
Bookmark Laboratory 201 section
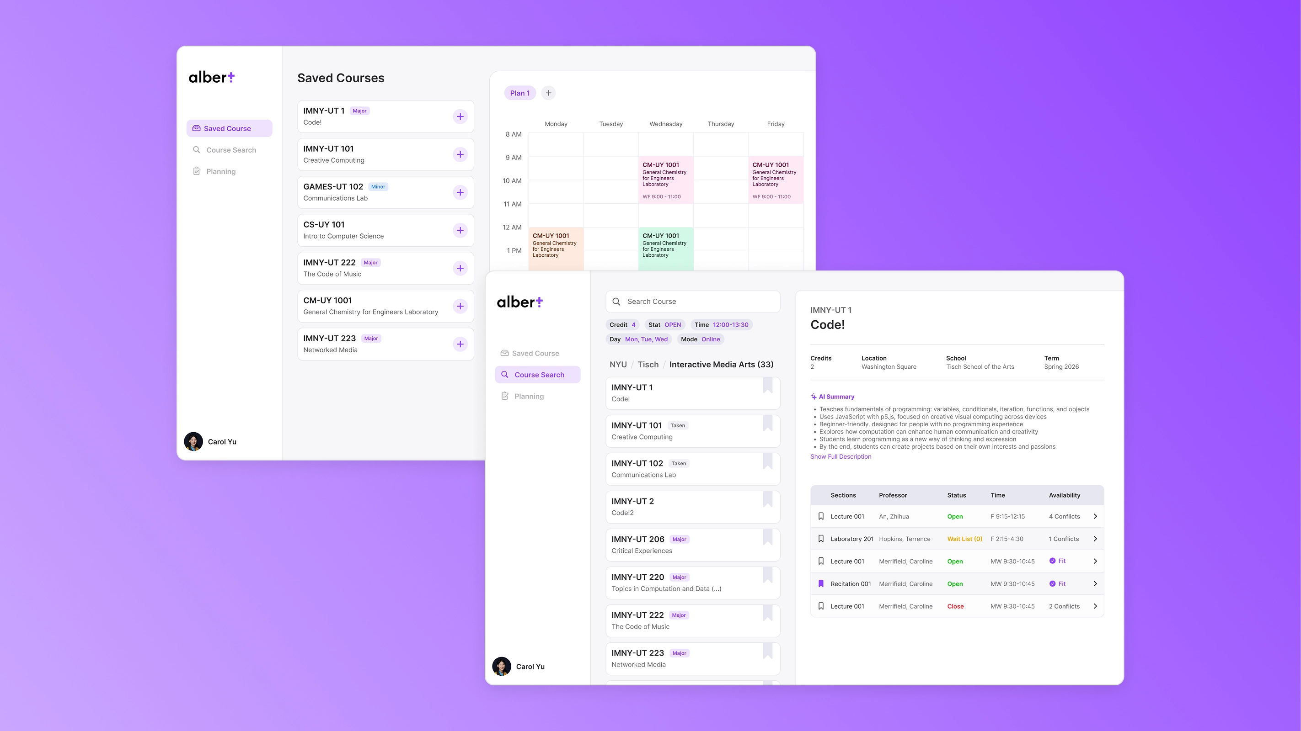point(821,539)
